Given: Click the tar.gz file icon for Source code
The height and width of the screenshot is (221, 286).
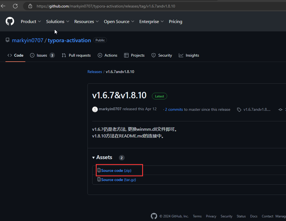Looking at the screenshot, I should point(99,179).
